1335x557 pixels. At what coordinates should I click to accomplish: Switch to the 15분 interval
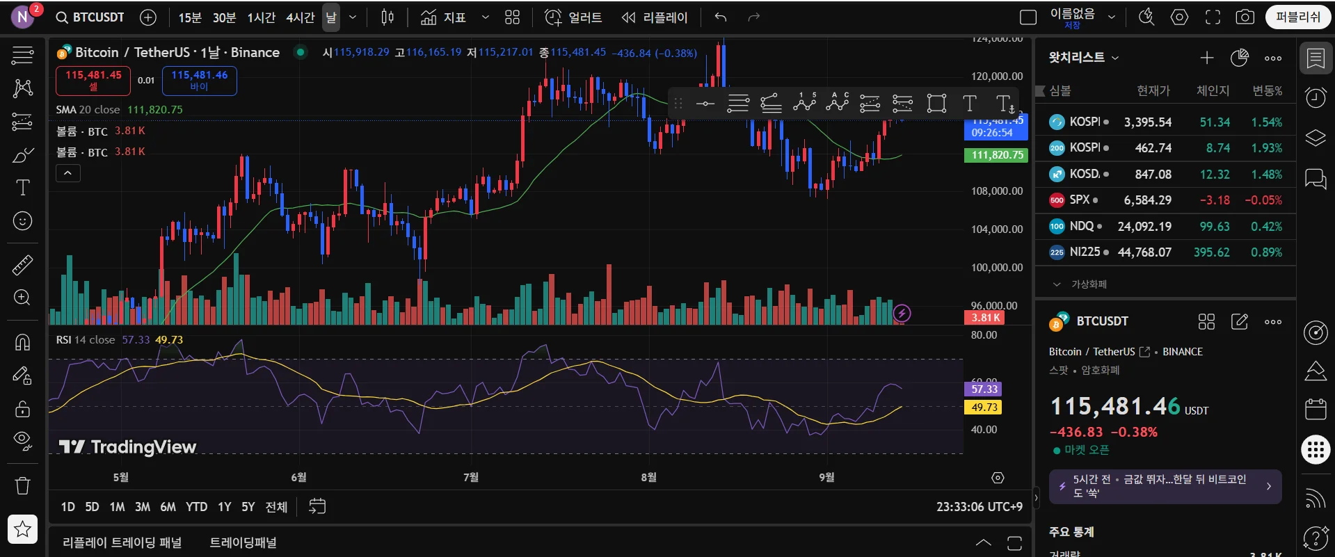[x=190, y=17]
